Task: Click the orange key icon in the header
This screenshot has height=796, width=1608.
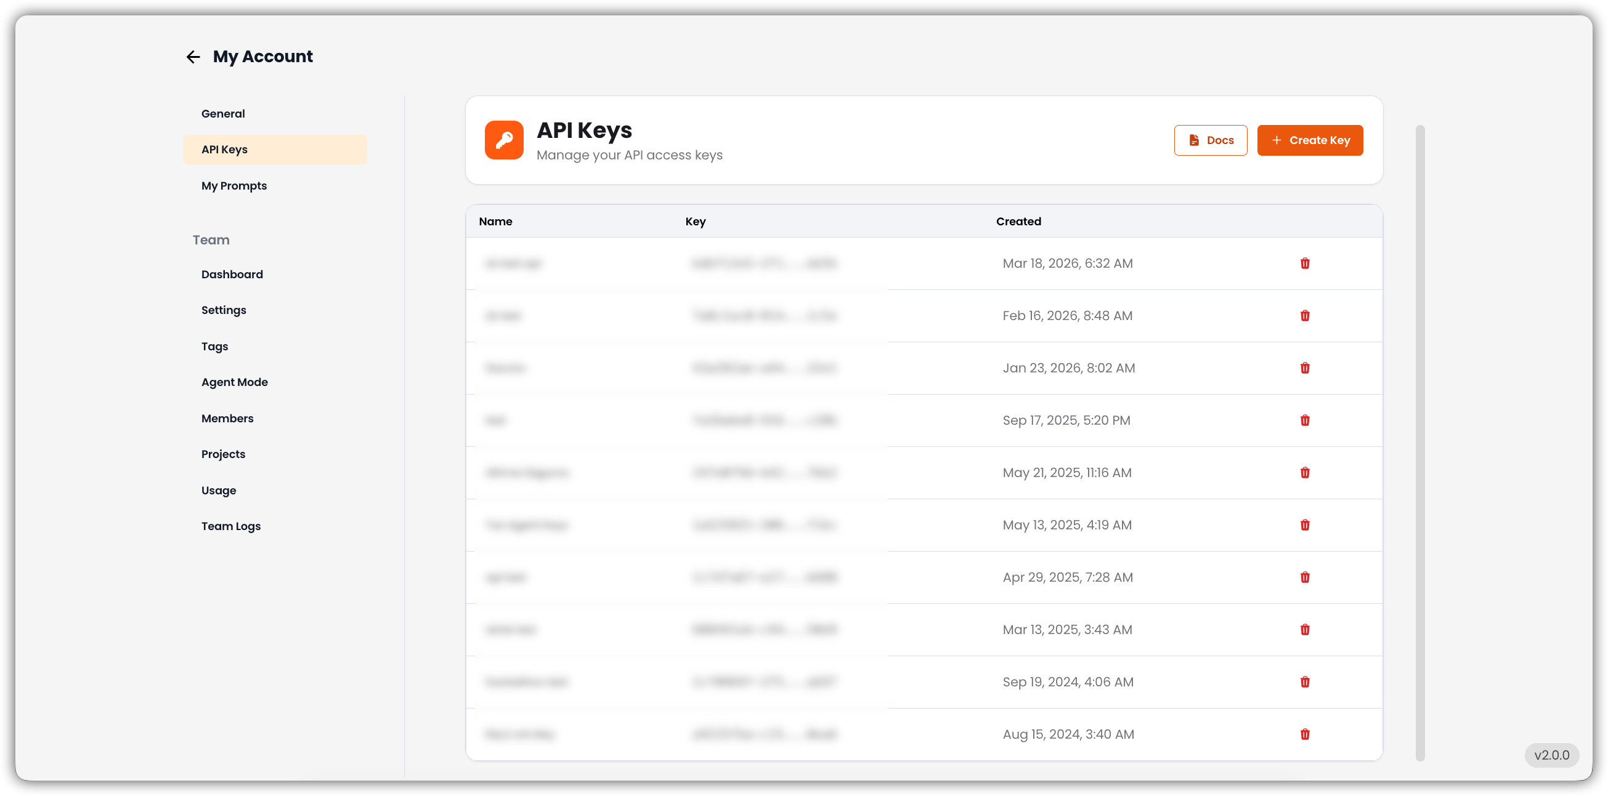Action: coord(504,140)
